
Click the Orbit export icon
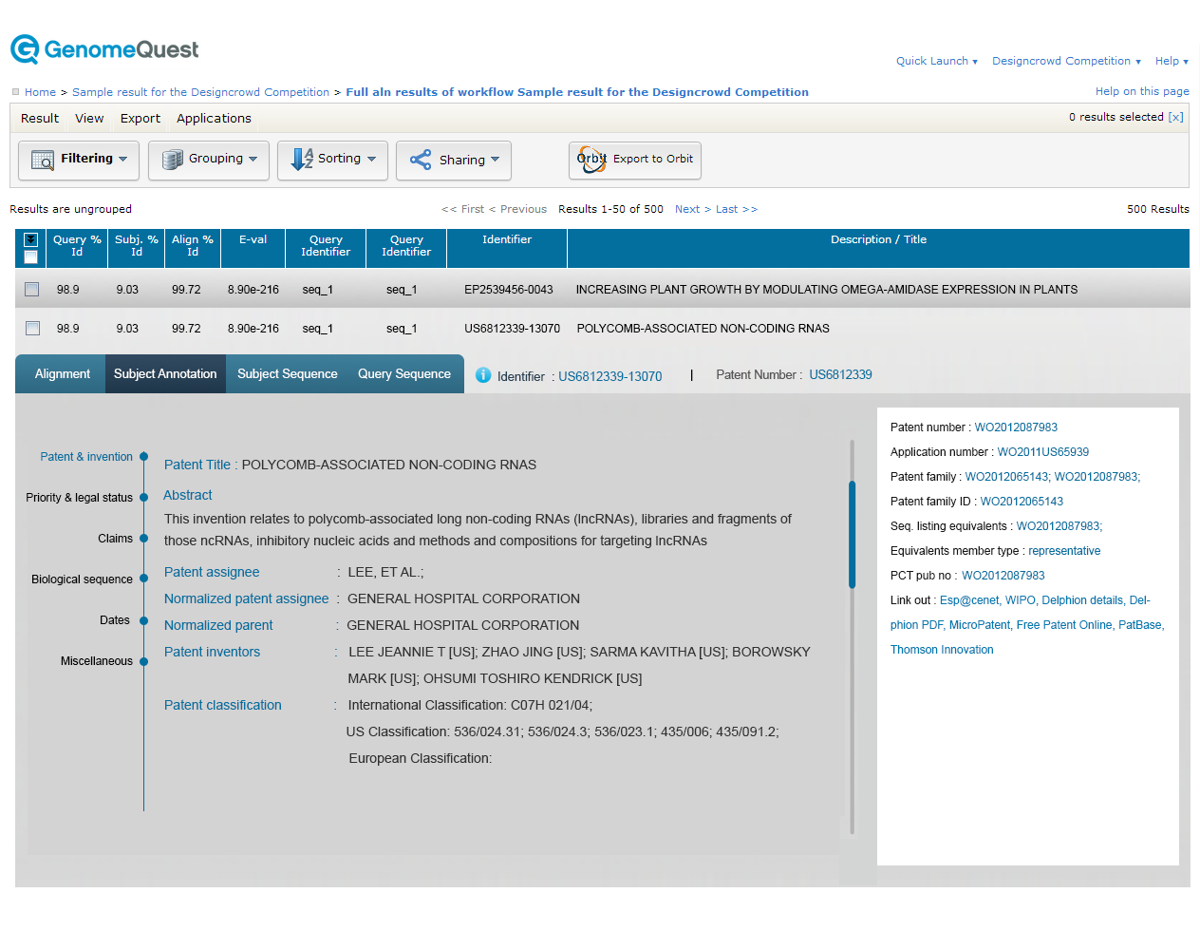point(592,160)
